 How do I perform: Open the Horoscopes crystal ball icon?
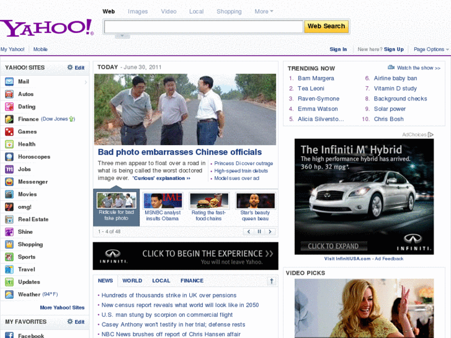pyautogui.click(x=9, y=157)
